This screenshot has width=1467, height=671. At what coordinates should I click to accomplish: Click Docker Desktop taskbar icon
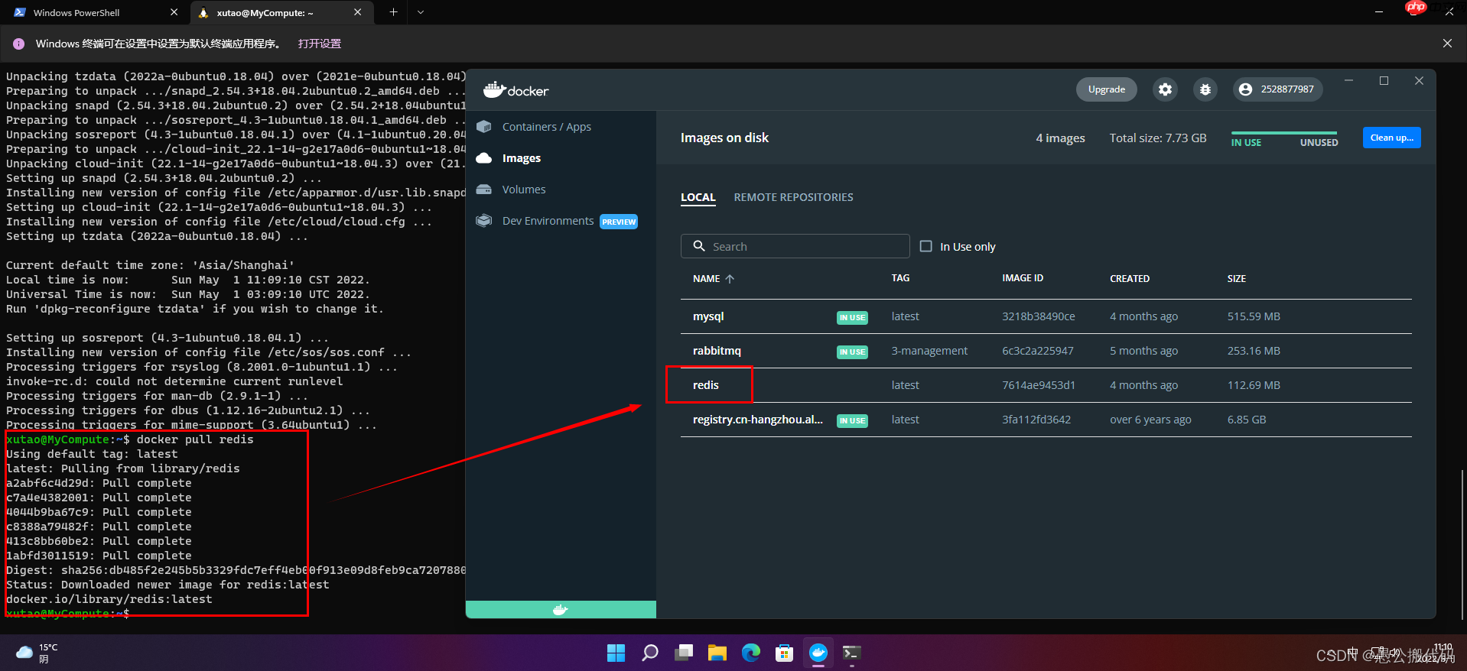point(818,653)
